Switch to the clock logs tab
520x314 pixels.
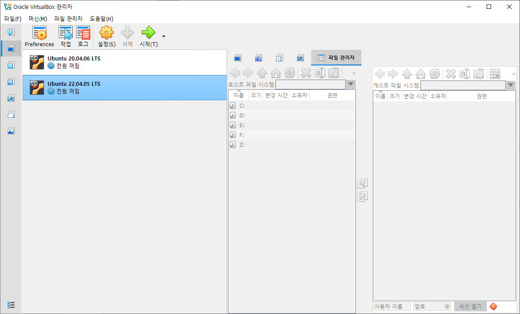[x=279, y=58]
